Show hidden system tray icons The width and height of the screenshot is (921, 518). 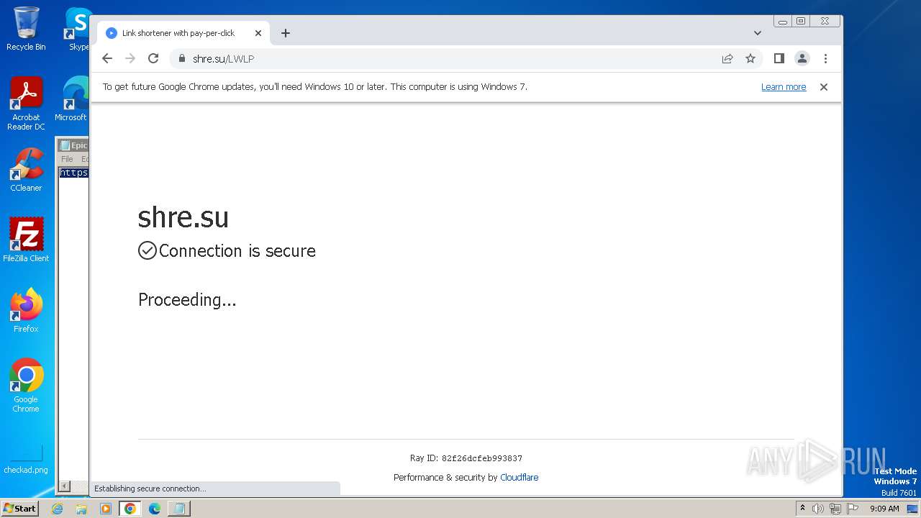click(x=802, y=509)
